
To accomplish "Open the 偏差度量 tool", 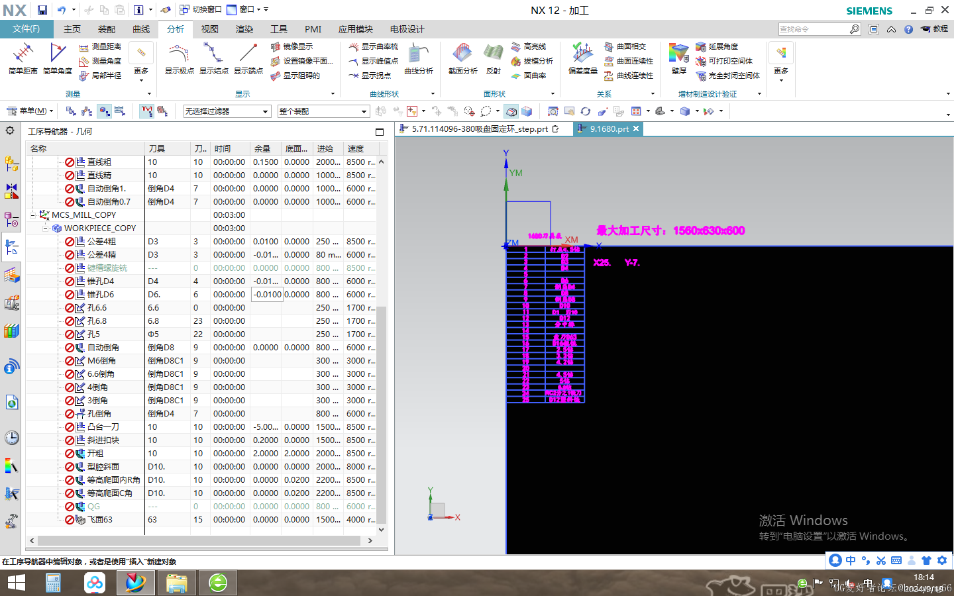I will pyautogui.click(x=583, y=59).
